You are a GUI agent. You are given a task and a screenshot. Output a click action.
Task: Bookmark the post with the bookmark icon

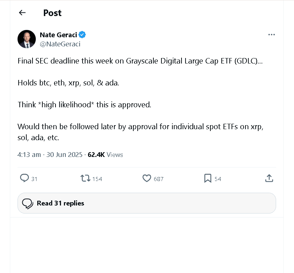[208, 178]
